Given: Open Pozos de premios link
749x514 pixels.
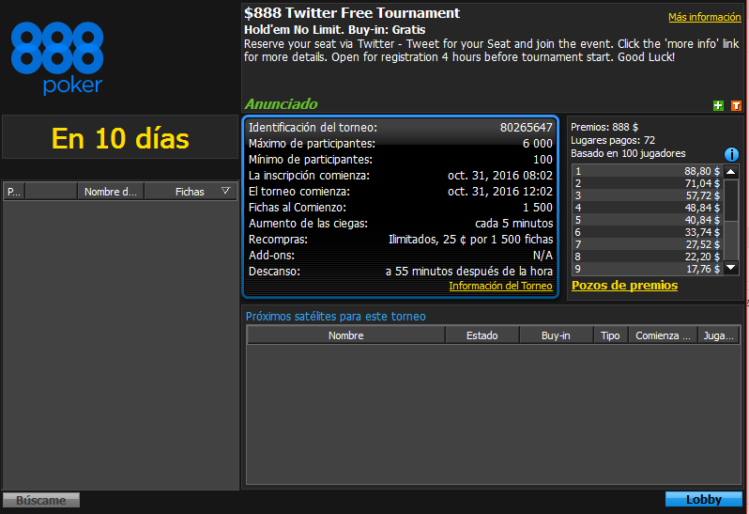Looking at the screenshot, I should pos(624,286).
